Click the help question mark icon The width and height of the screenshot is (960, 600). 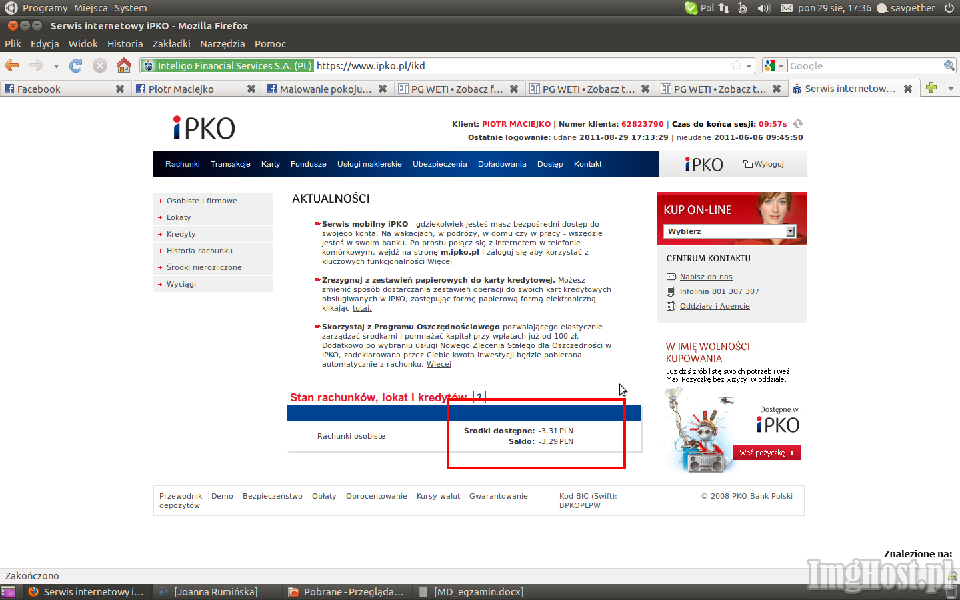coord(479,397)
